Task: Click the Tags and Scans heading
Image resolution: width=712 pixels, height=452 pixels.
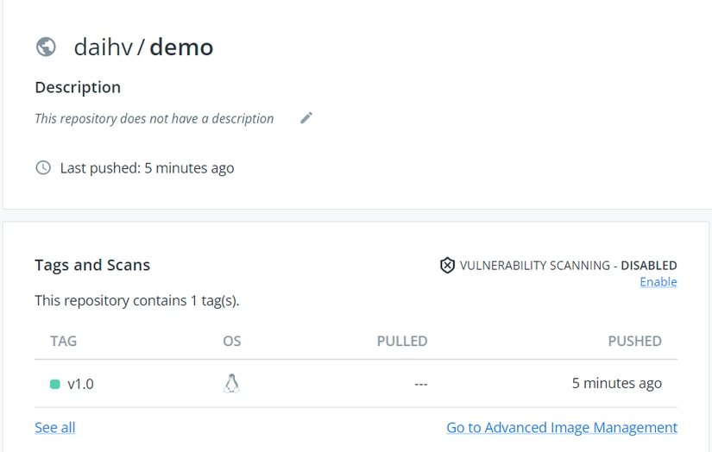Action: coord(92,265)
